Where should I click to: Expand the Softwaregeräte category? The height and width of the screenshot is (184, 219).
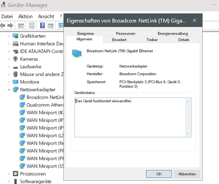point(9,181)
